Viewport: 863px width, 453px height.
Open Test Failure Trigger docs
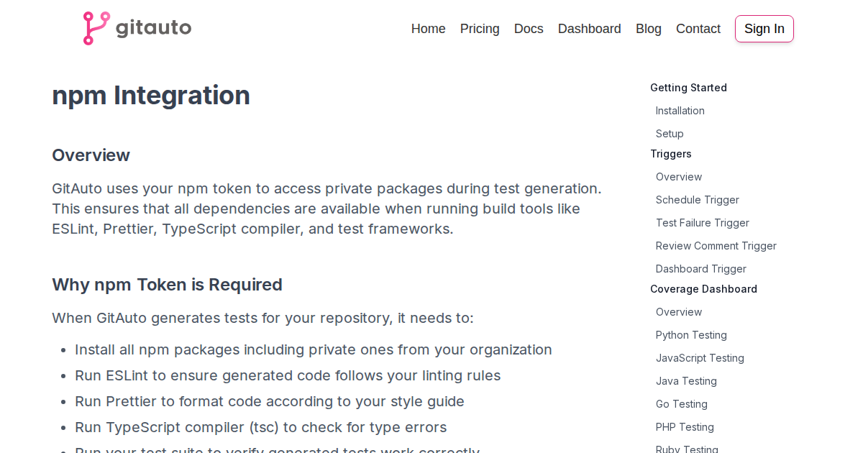703,223
